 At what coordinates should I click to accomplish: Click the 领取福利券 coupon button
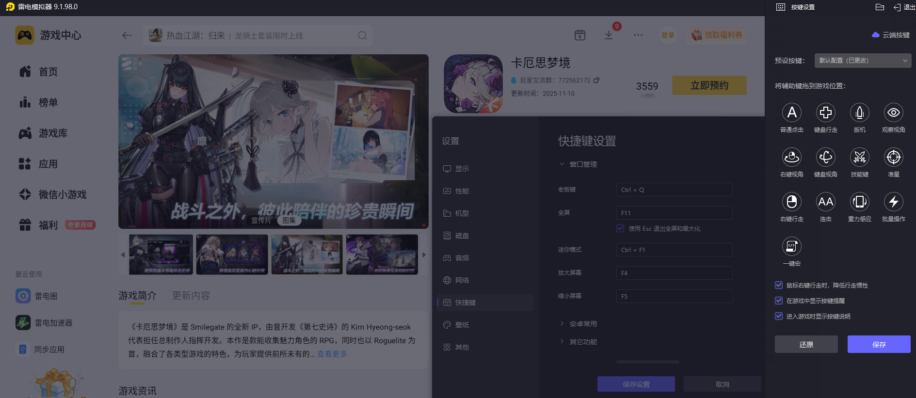(x=717, y=35)
